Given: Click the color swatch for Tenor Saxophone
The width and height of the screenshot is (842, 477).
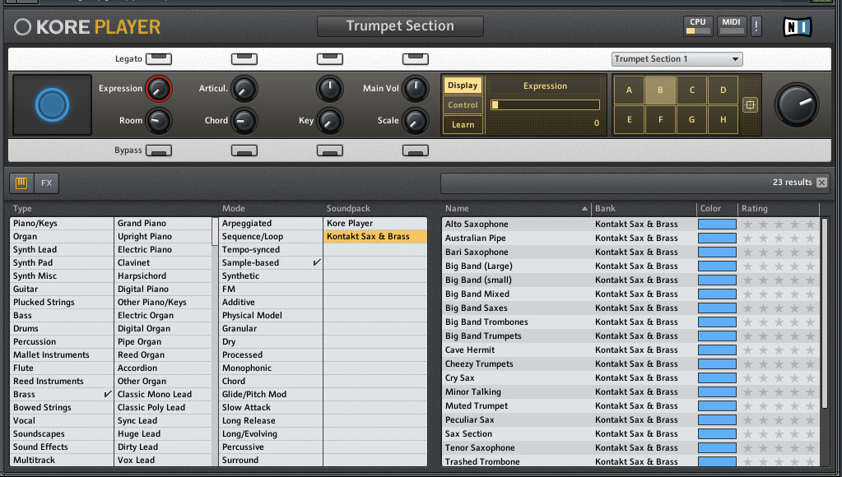Looking at the screenshot, I should [717, 447].
